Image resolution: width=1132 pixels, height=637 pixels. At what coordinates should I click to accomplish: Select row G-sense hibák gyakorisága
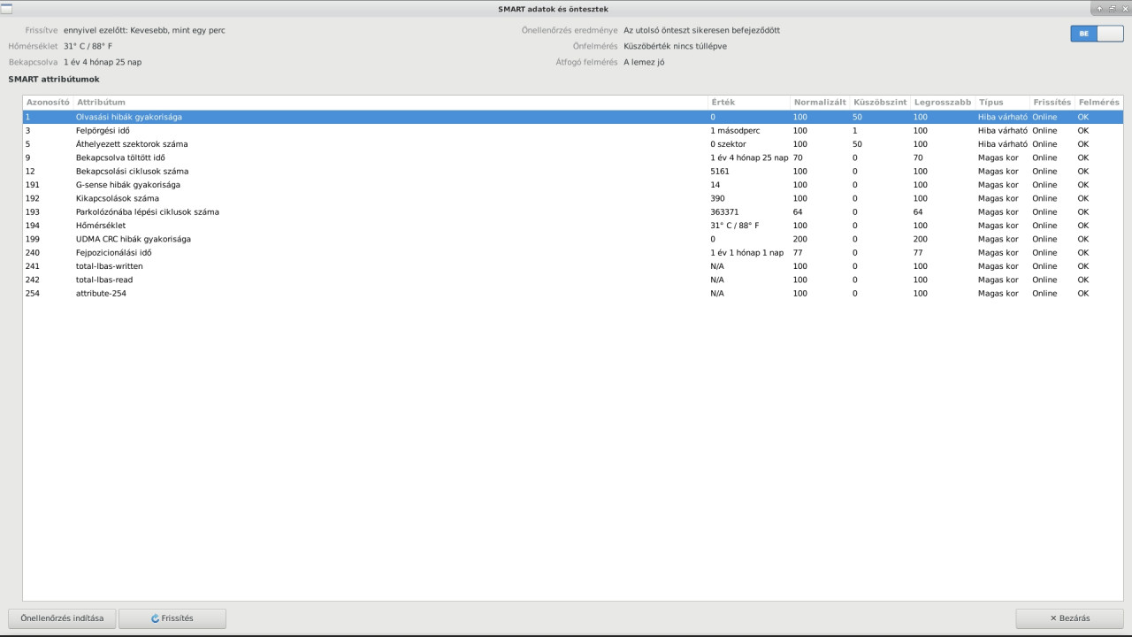pyautogui.click(x=573, y=185)
